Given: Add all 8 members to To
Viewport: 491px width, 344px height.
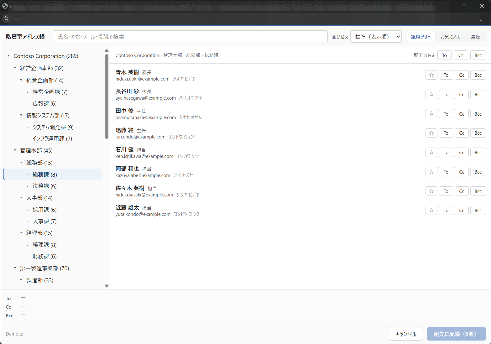Looking at the screenshot, I should (444, 55).
